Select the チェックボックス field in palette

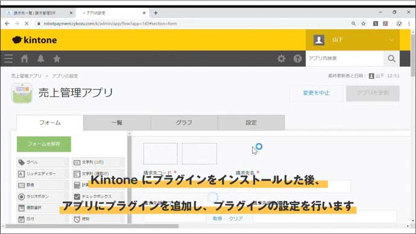pos(98,197)
